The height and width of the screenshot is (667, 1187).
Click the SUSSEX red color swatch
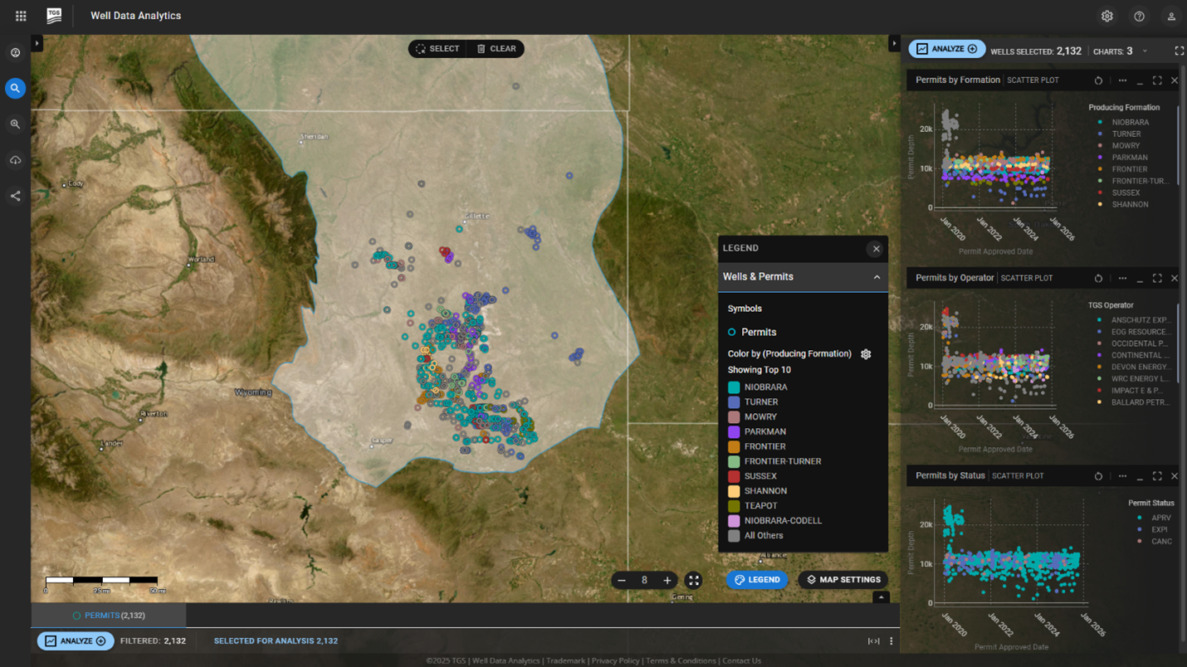pos(734,476)
